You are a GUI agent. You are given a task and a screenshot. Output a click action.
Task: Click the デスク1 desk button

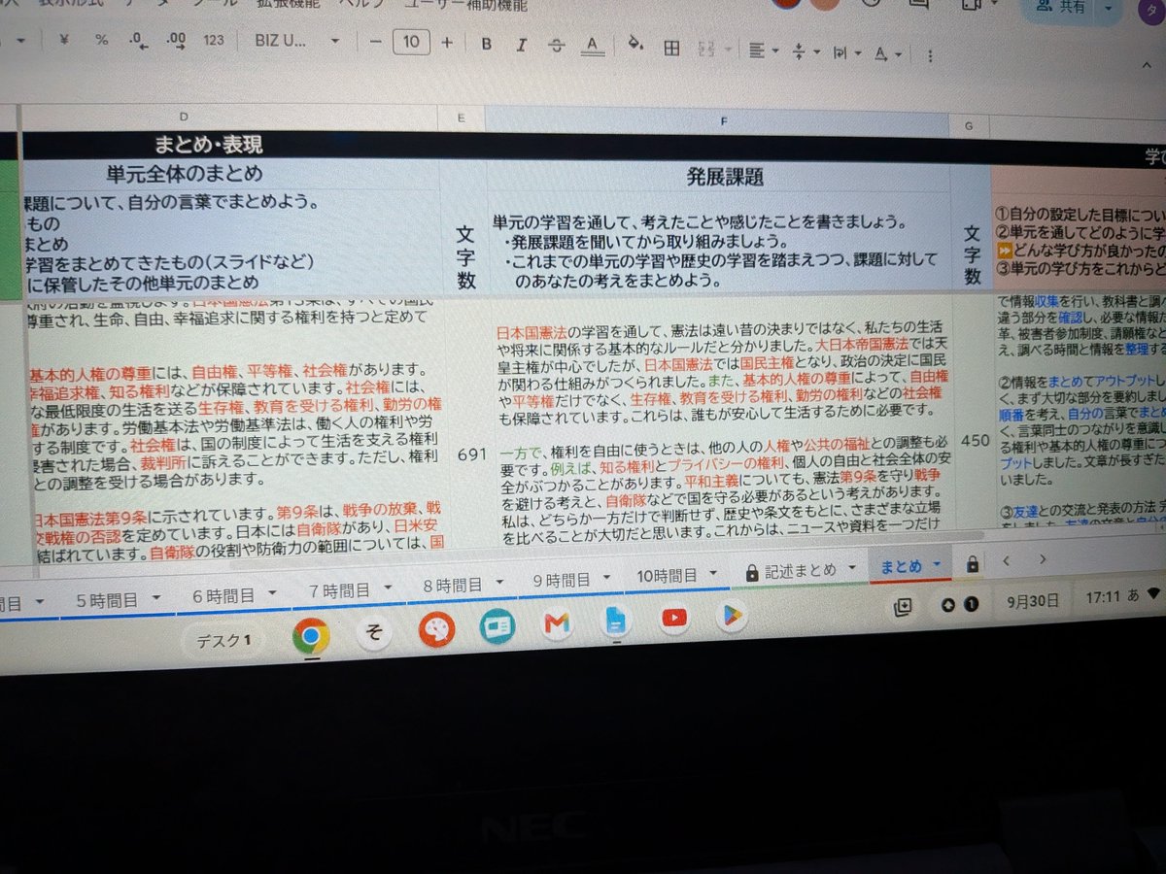coord(223,640)
